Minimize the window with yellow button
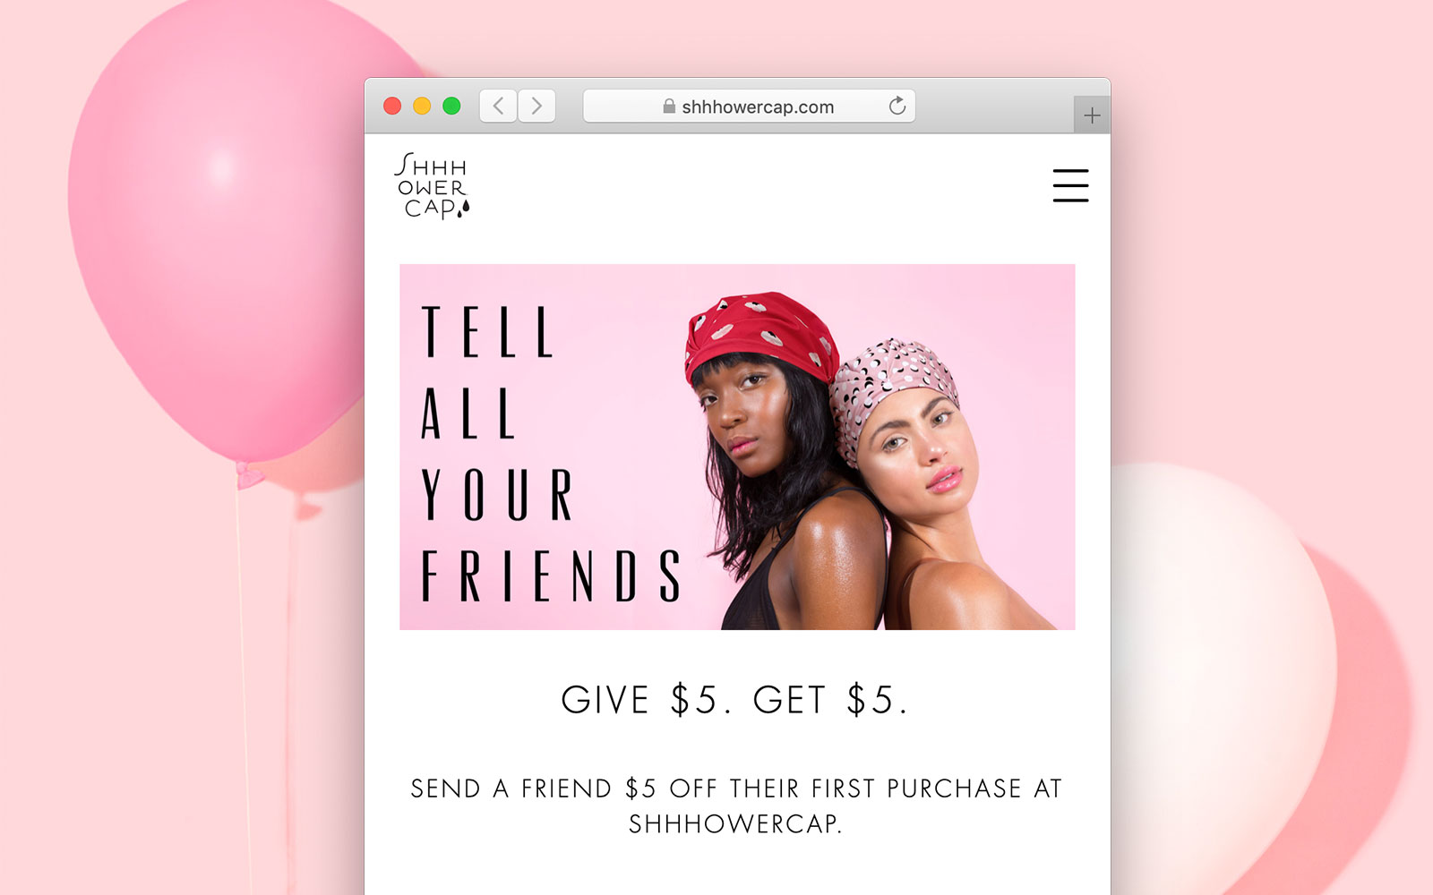Screen dimensions: 1433x895 point(422,106)
